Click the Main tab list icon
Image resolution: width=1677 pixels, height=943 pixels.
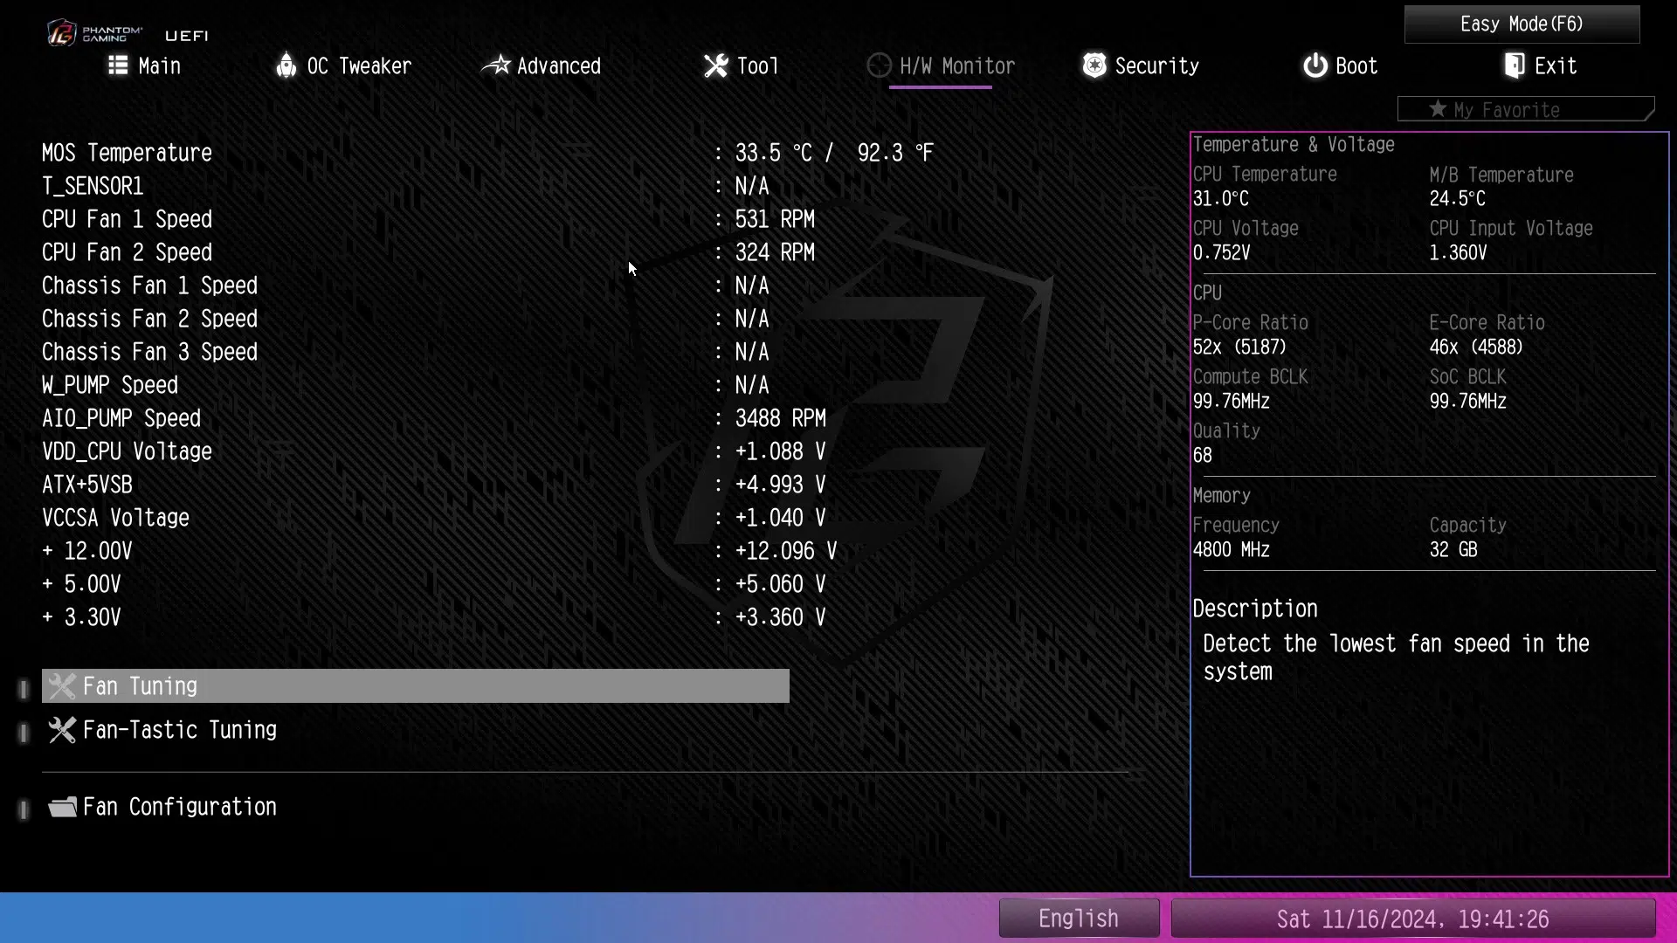[x=118, y=65]
